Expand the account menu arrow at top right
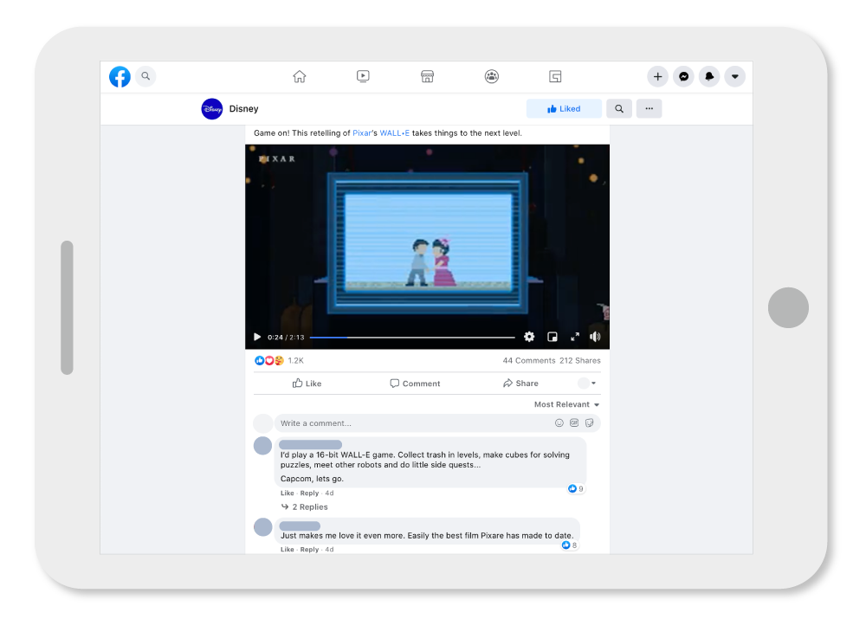This screenshot has height=619, width=866. [x=735, y=76]
